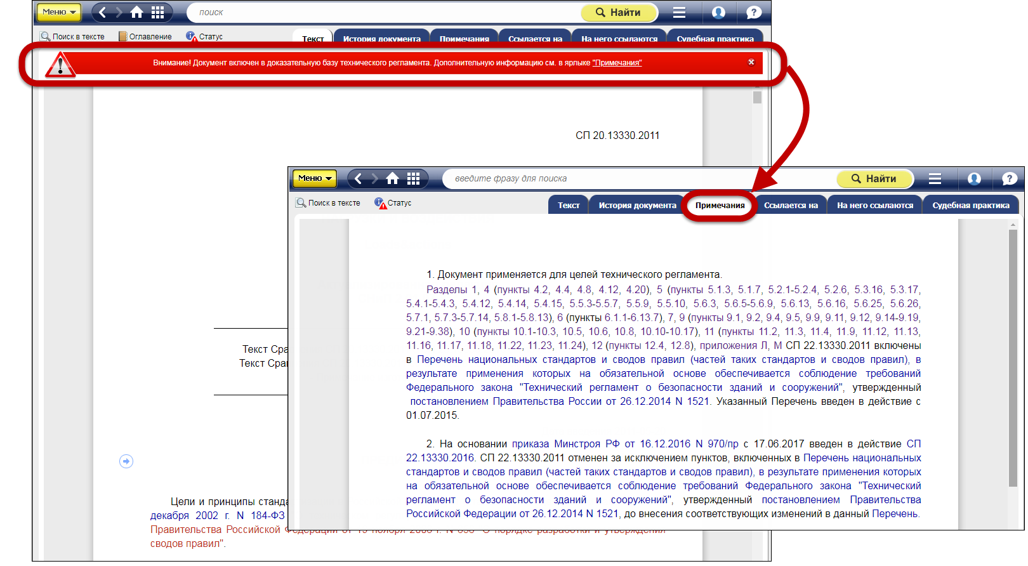The image size is (1028, 566).
Task: Click the home icon in the front window
Action: coord(393,179)
